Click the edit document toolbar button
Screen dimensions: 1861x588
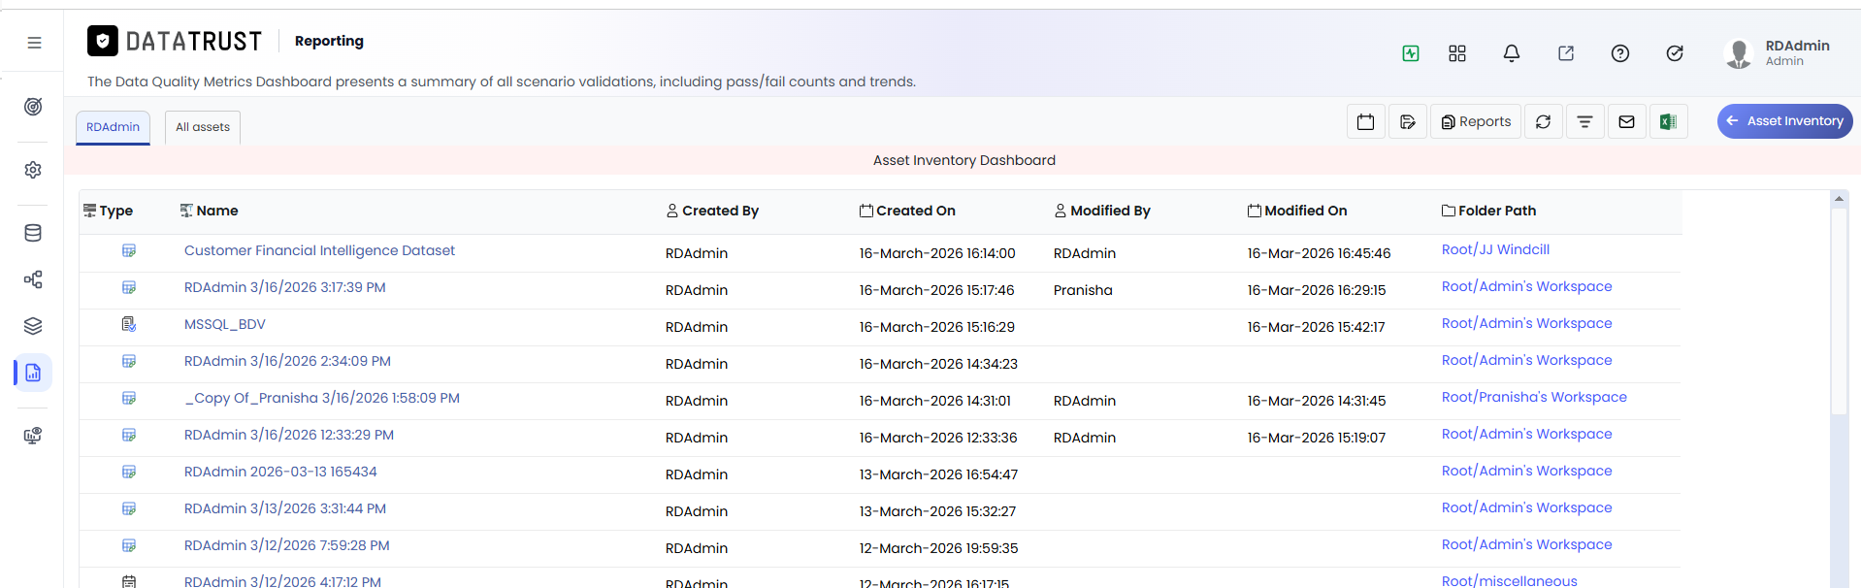coord(1408,121)
